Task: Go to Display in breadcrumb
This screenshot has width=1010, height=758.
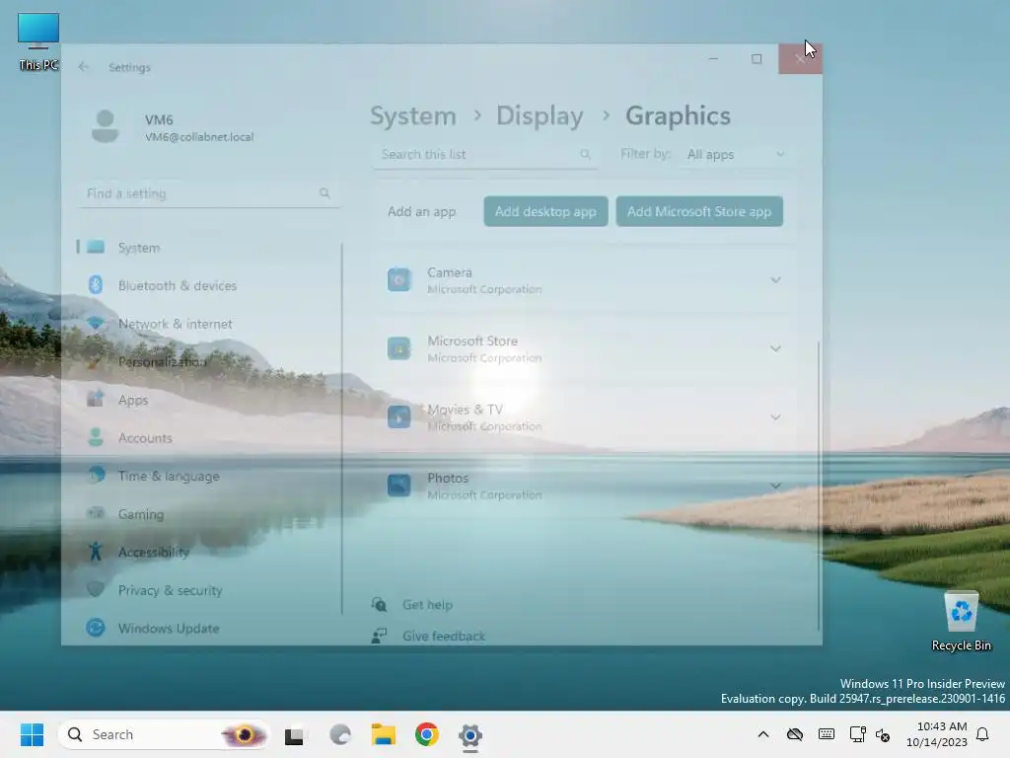Action: coord(540,116)
